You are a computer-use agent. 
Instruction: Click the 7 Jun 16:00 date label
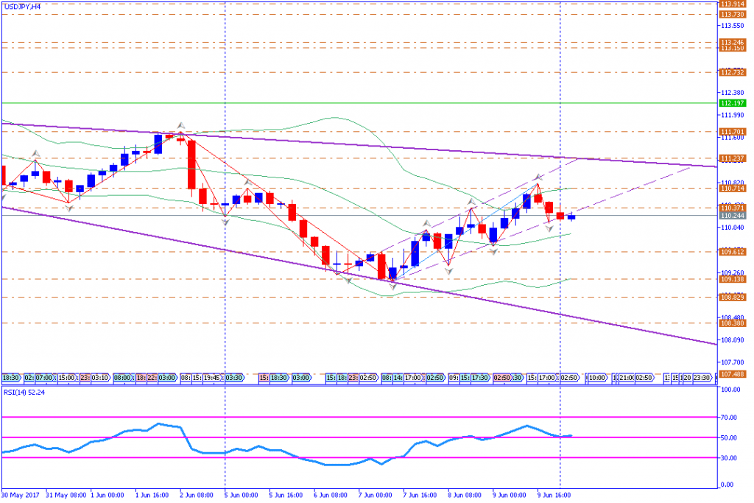point(420,495)
